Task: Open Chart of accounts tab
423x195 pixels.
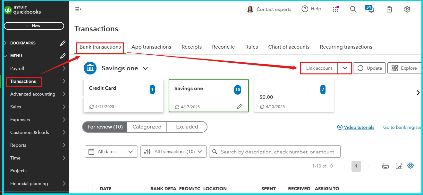Action: point(289,47)
